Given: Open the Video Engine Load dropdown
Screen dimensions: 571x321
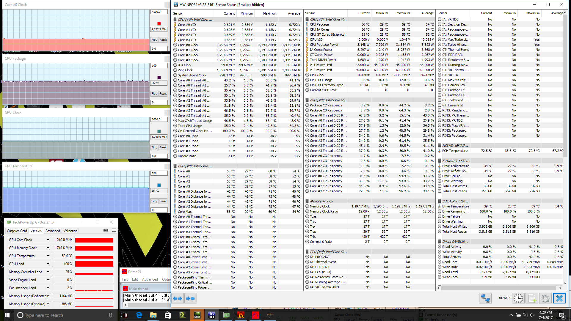Looking at the screenshot, I should (48, 280).
